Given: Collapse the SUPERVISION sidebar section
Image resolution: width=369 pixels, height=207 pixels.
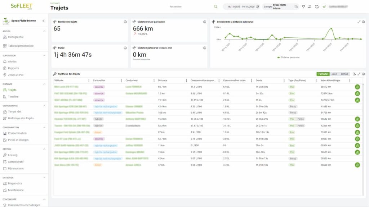Looking at the screenshot, I should click(x=44, y=56).
